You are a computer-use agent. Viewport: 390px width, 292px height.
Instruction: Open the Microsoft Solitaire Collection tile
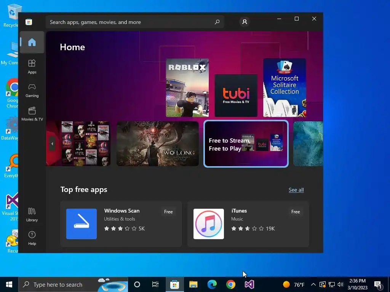pos(285,88)
